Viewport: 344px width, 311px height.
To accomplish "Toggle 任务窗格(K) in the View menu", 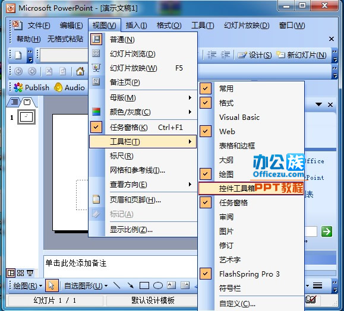I will point(143,128).
